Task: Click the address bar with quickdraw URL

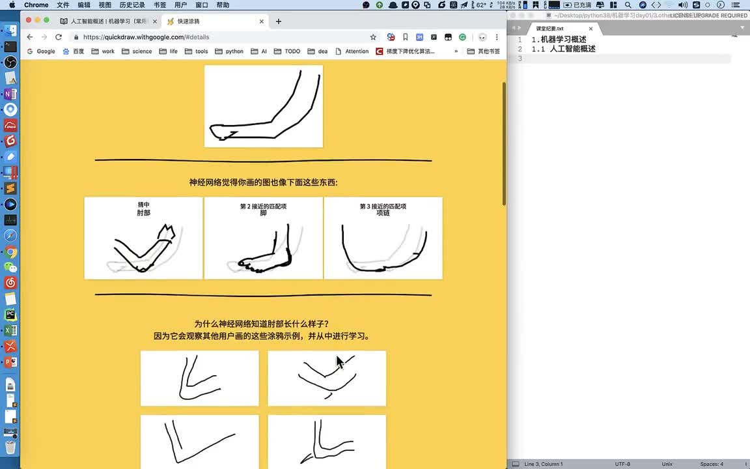Action: (221, 37)
